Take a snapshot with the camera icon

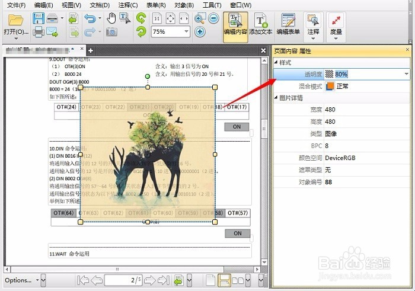(111, 32)
